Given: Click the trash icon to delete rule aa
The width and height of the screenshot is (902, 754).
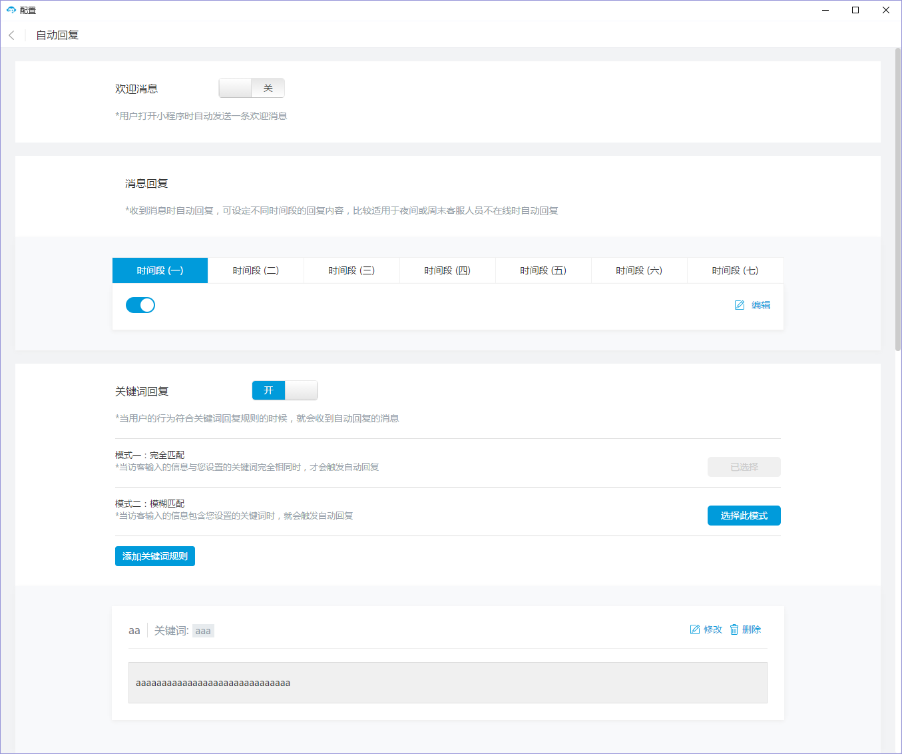Looking at the screenshot, I should pyautogui.click(x=734, y=629).
